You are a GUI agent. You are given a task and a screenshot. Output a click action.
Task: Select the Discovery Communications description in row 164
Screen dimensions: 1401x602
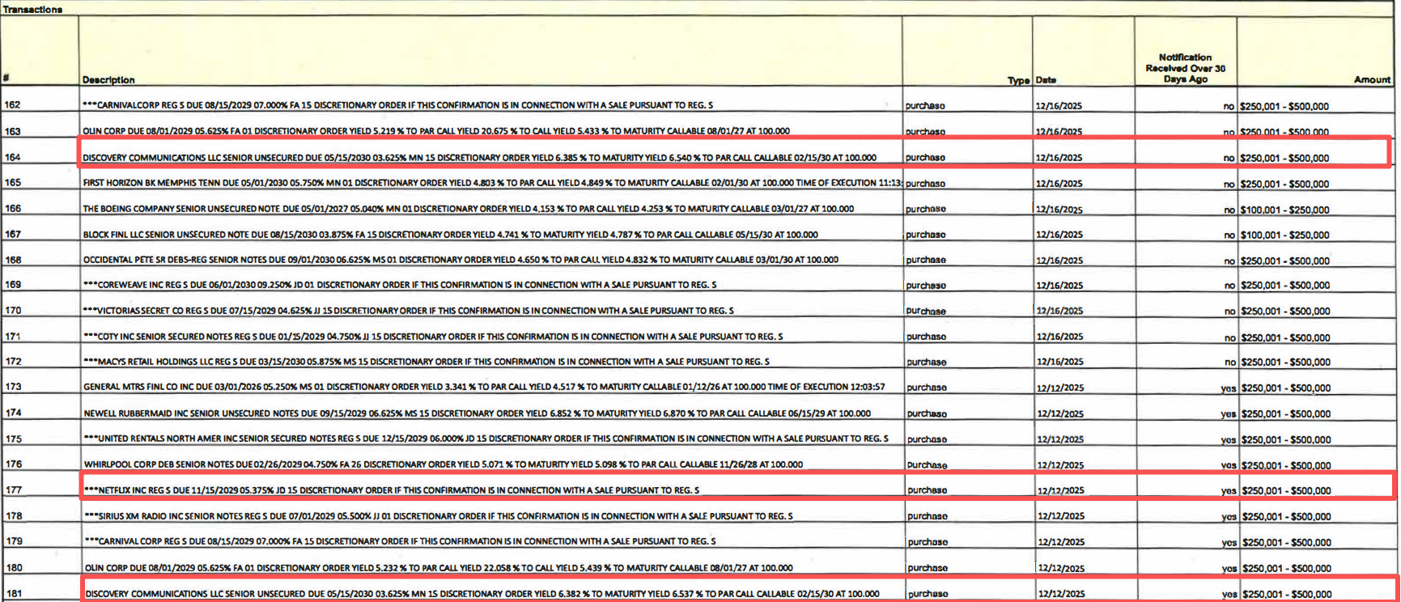[x=479, y=158]
